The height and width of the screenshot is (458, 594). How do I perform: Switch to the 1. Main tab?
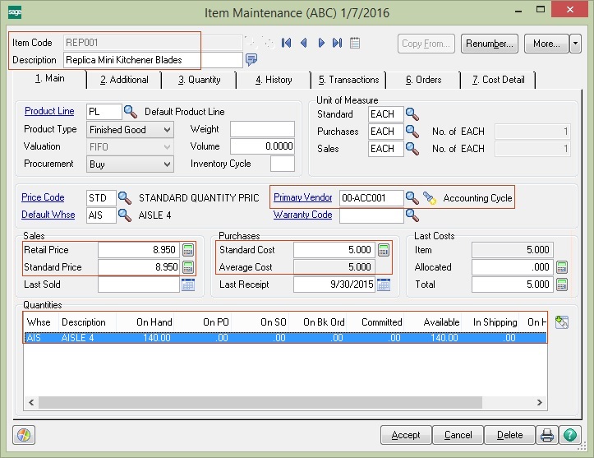point(49,78)
